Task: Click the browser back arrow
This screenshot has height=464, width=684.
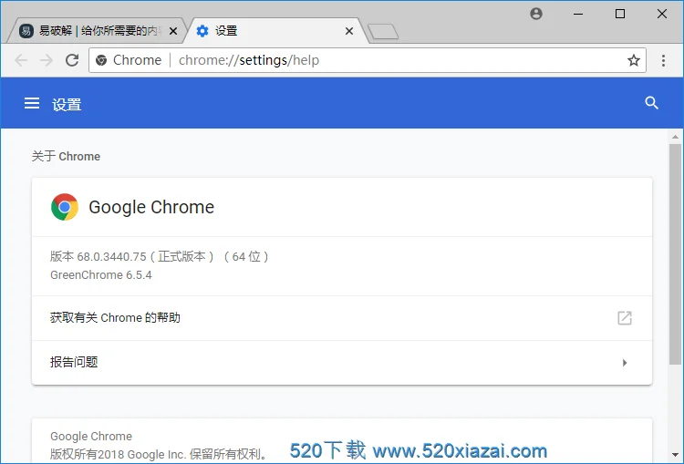Action: coord(21,60)
